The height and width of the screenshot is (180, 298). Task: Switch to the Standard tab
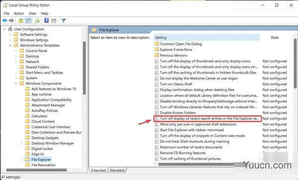click(117, 171)
